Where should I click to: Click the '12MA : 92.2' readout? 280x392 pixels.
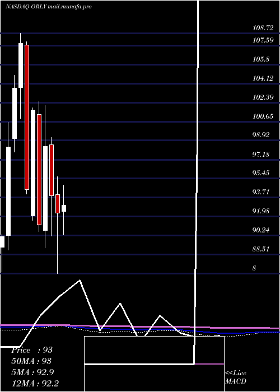tap(35, 383)
